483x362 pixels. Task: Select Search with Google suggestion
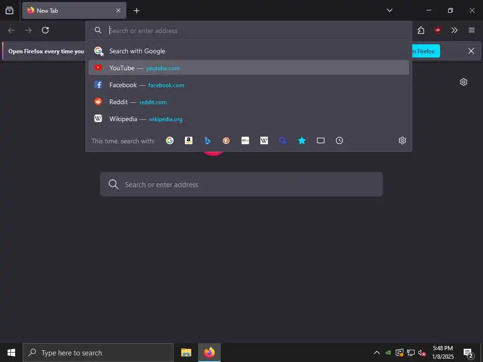249,51
